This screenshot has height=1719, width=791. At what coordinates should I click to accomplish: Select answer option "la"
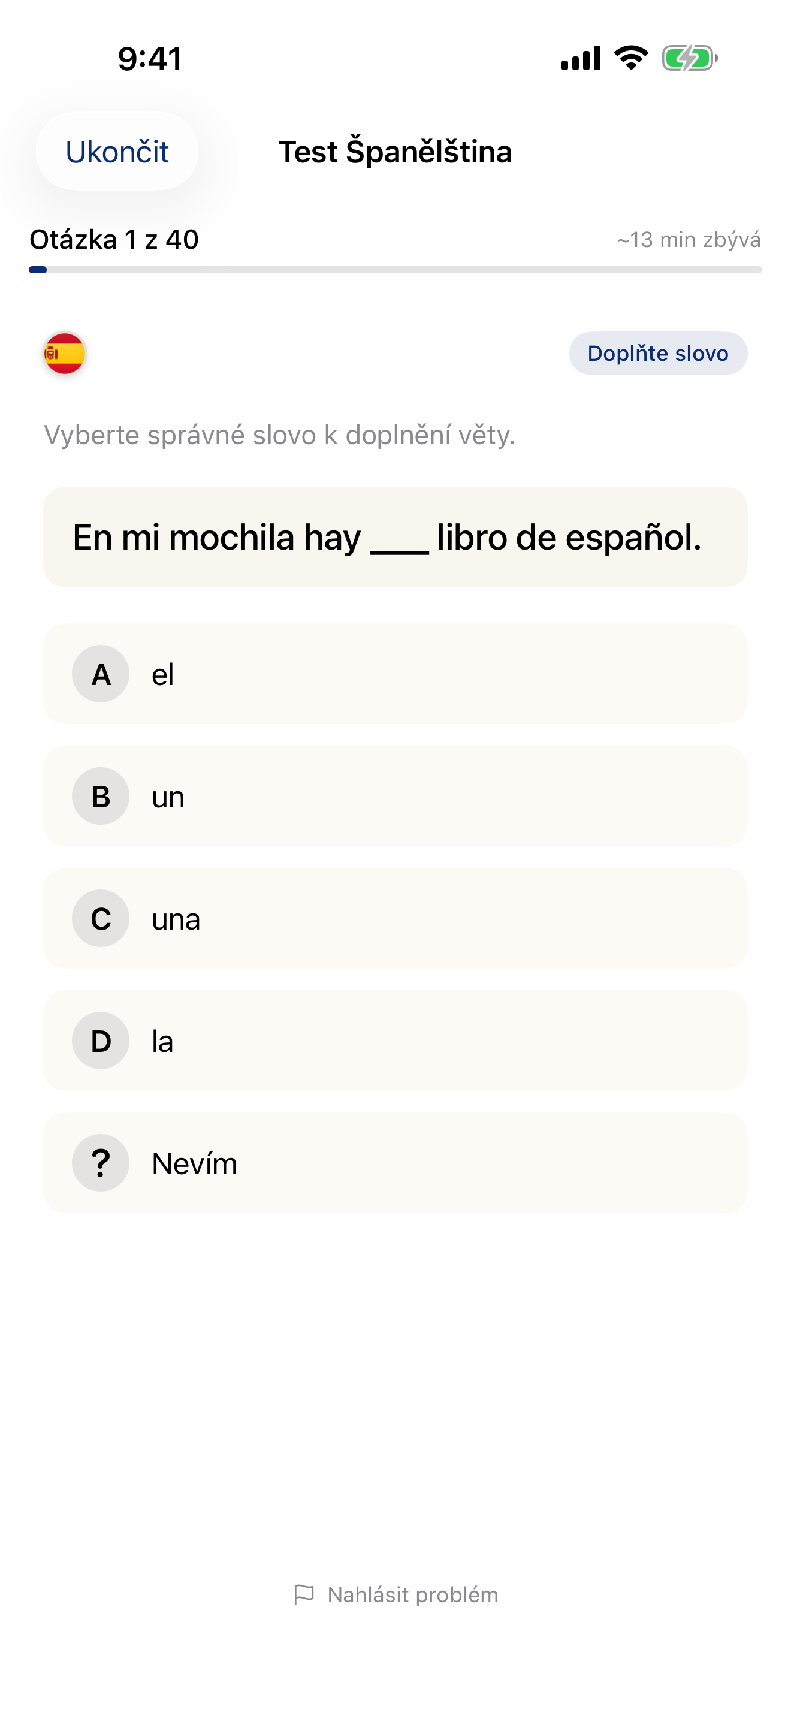[x=395, y=1041]
